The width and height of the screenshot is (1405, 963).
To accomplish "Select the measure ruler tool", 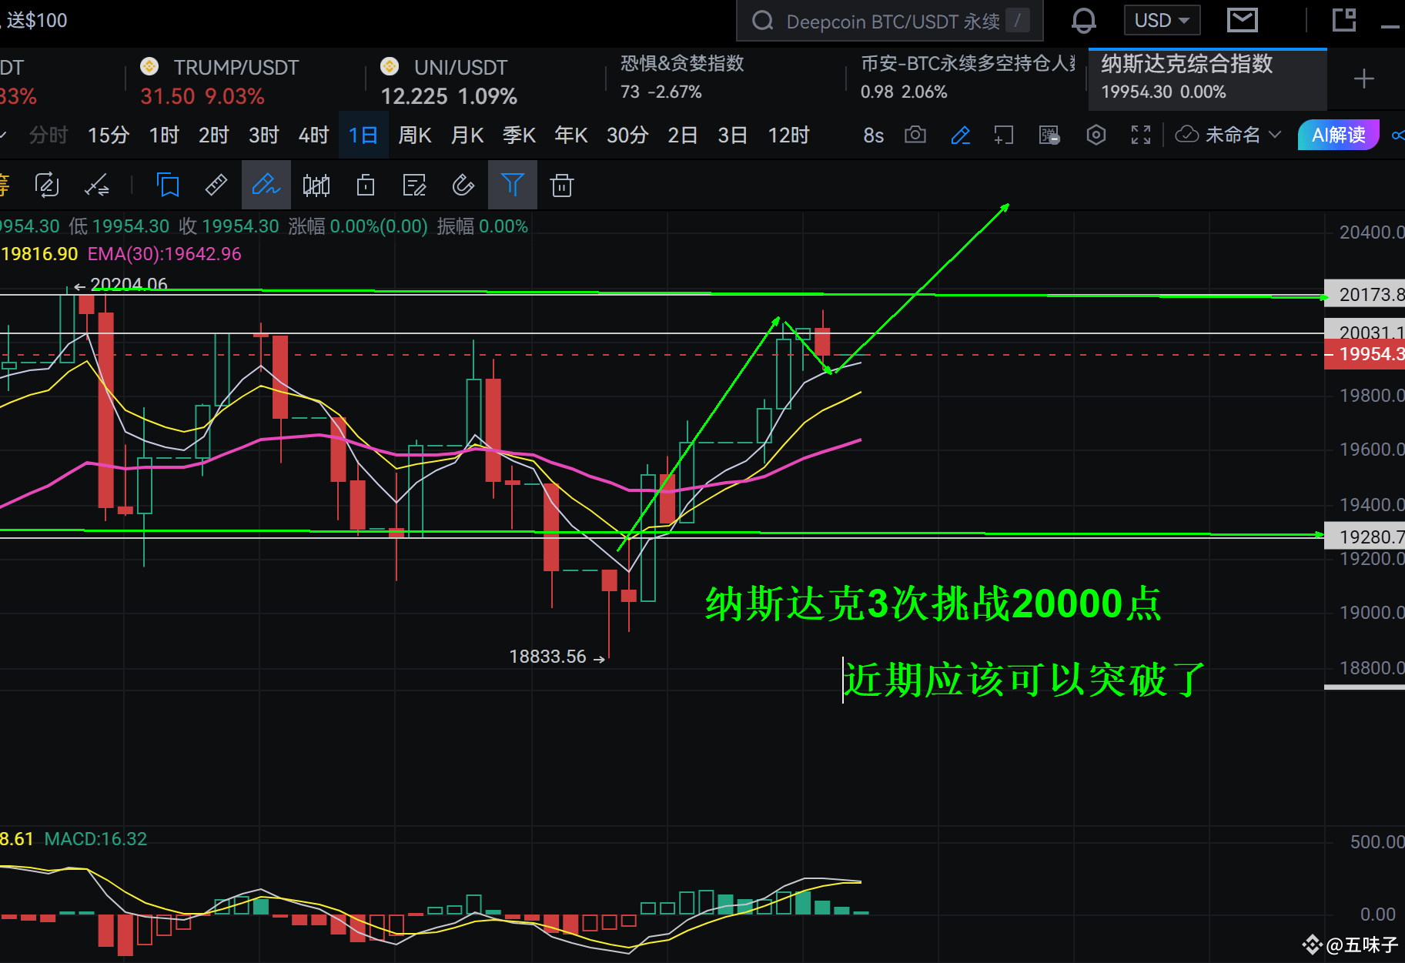I will [216, 185].
